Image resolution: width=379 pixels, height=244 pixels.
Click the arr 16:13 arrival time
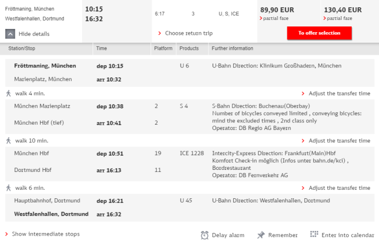click(x=109, y=170)
